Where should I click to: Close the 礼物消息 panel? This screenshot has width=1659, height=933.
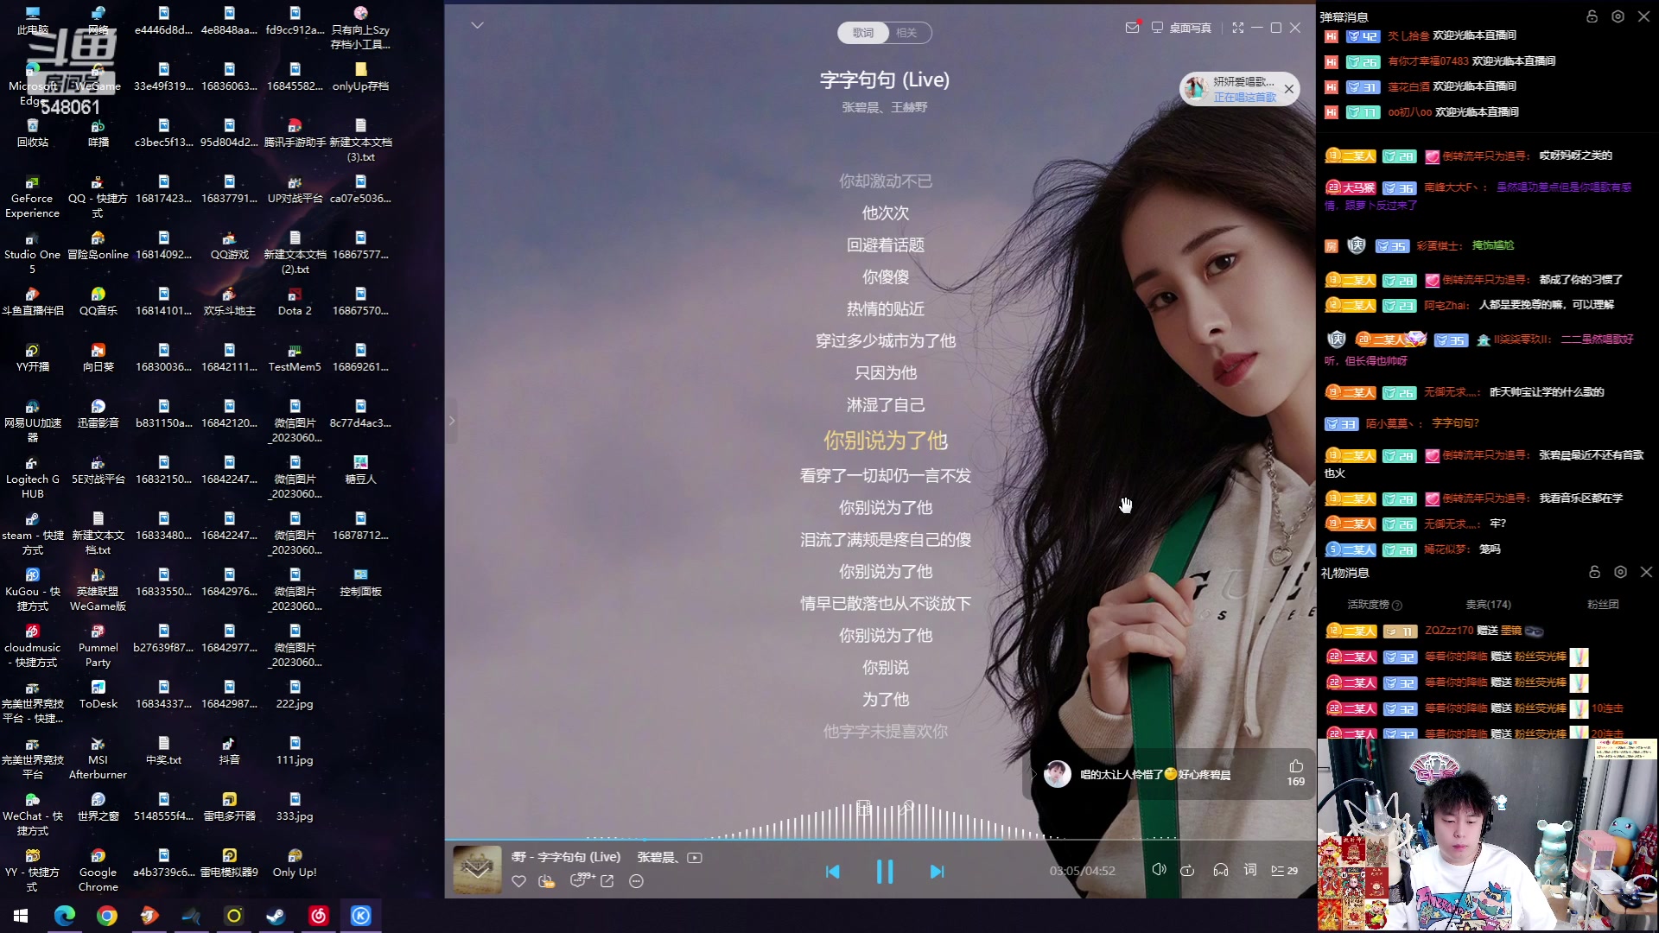(1646, 572)
